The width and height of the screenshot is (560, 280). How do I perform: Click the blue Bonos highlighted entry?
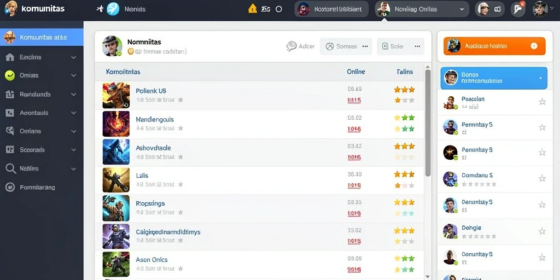pos(494,78)
